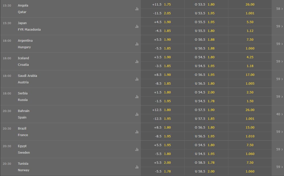The width and height of the screenshot is (284, 176).
Task: Open Saudi Arabia team name link
Action: [27, 76]
